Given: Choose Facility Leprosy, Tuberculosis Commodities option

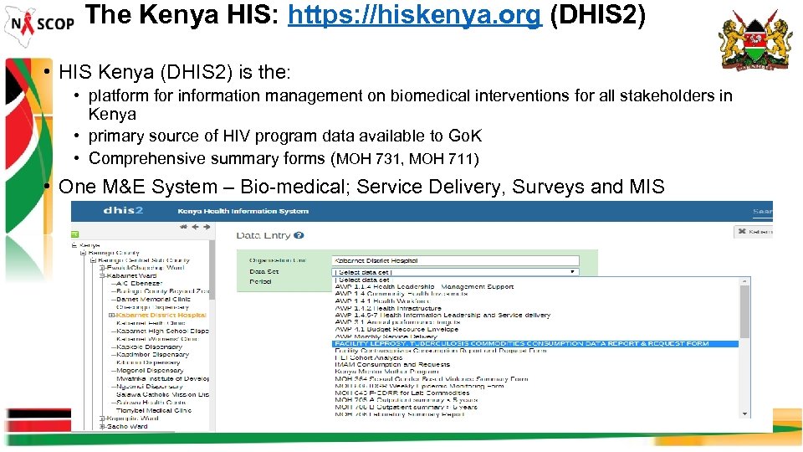Looking at the screenshot, I should pos(535,344).
